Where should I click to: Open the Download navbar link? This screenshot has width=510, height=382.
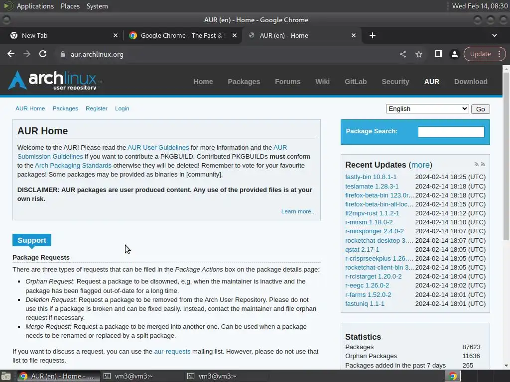coord(471,82)
